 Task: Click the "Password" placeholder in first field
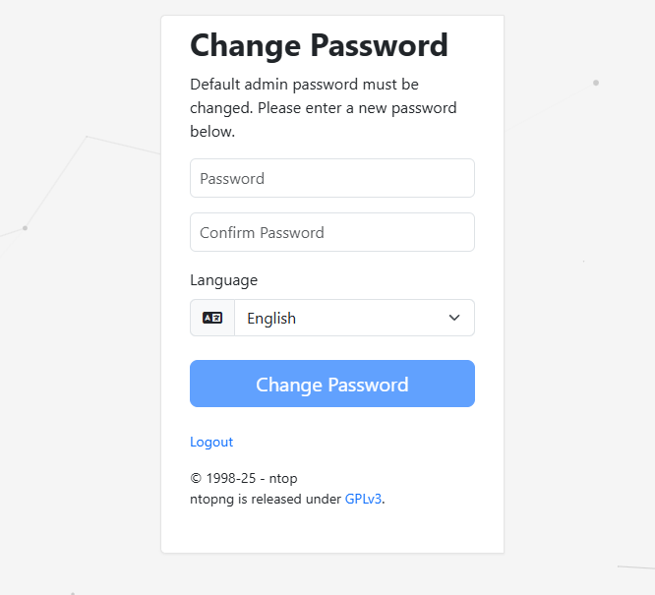[x=232, y=179]
